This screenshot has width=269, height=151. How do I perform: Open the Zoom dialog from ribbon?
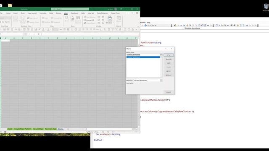66,18
